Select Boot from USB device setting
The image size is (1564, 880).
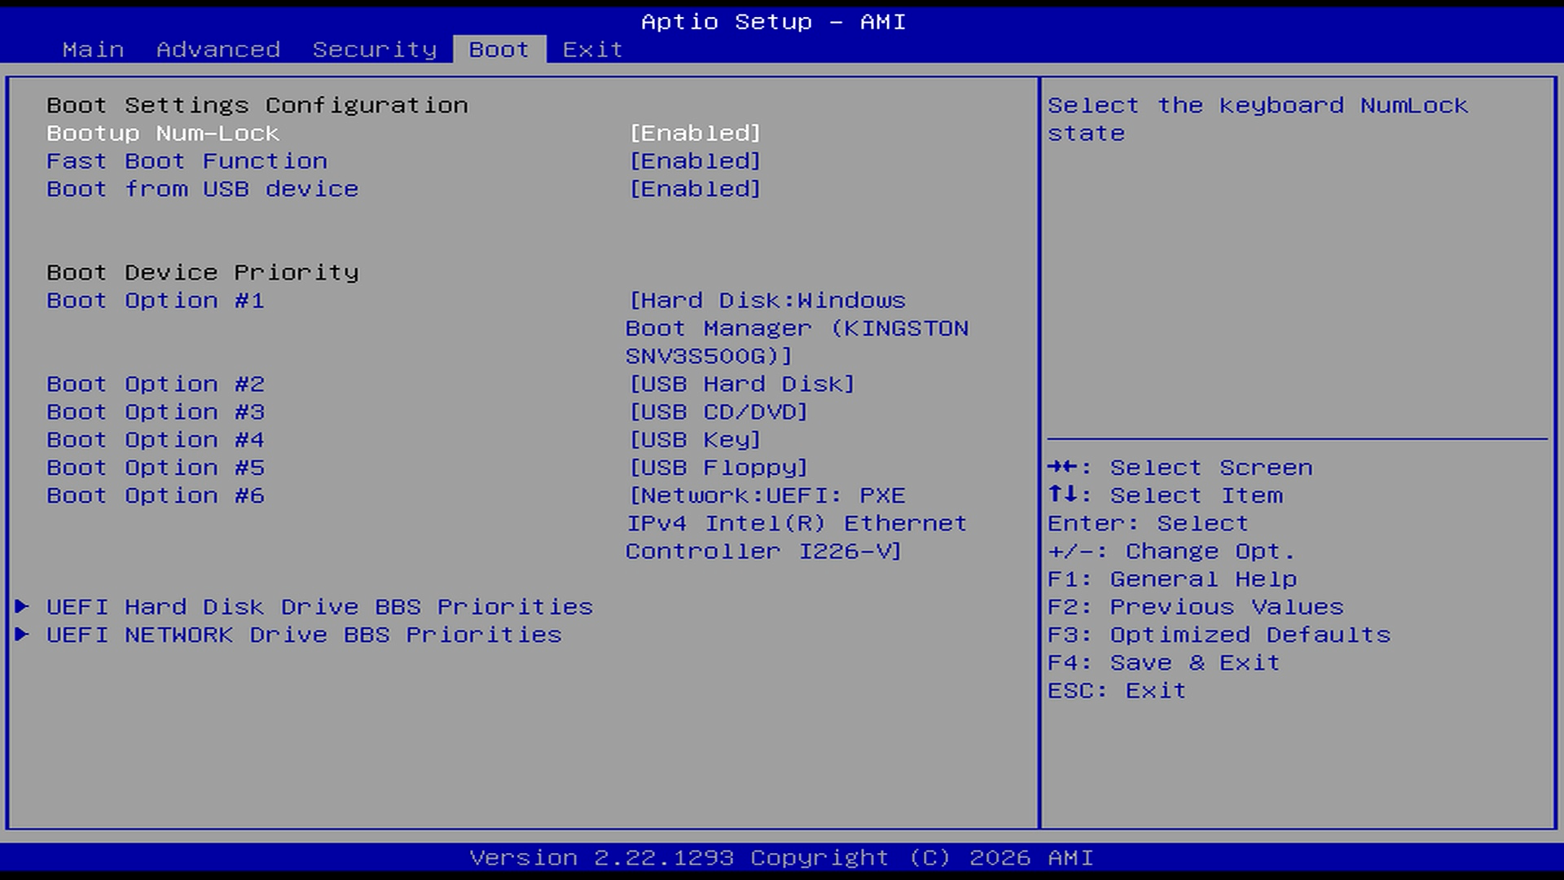(202, 188)
